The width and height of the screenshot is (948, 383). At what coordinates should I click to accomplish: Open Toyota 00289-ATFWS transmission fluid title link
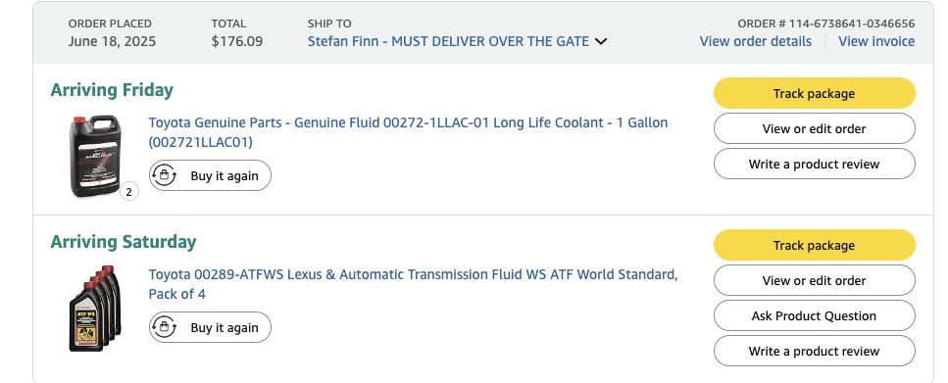(413, 284)
